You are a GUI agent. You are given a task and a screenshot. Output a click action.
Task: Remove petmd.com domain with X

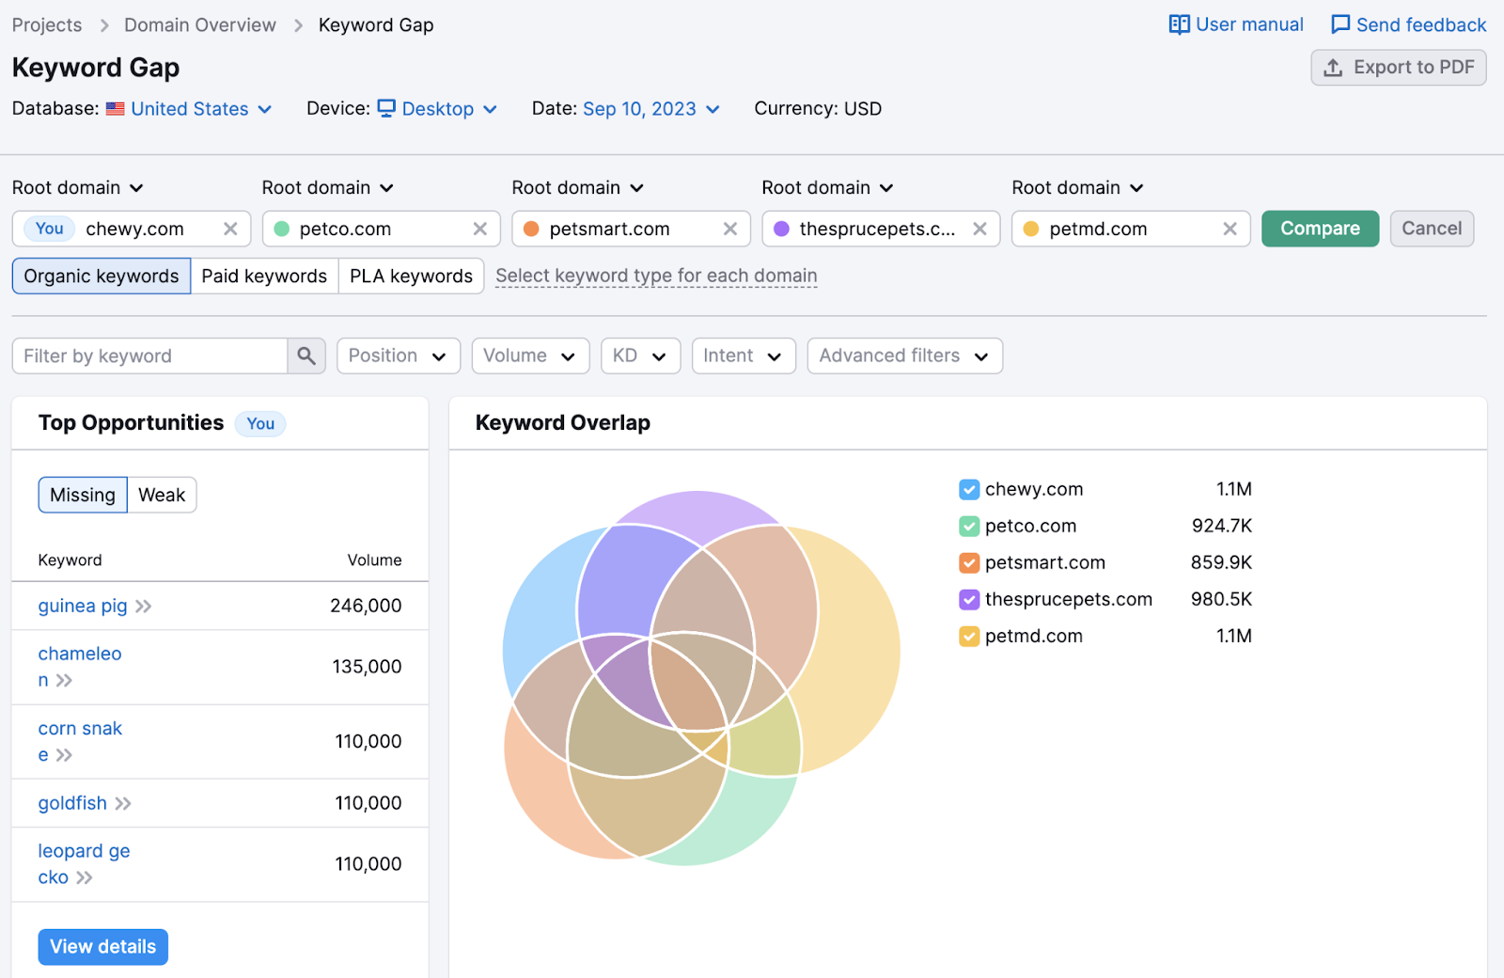pos(1230,229)
